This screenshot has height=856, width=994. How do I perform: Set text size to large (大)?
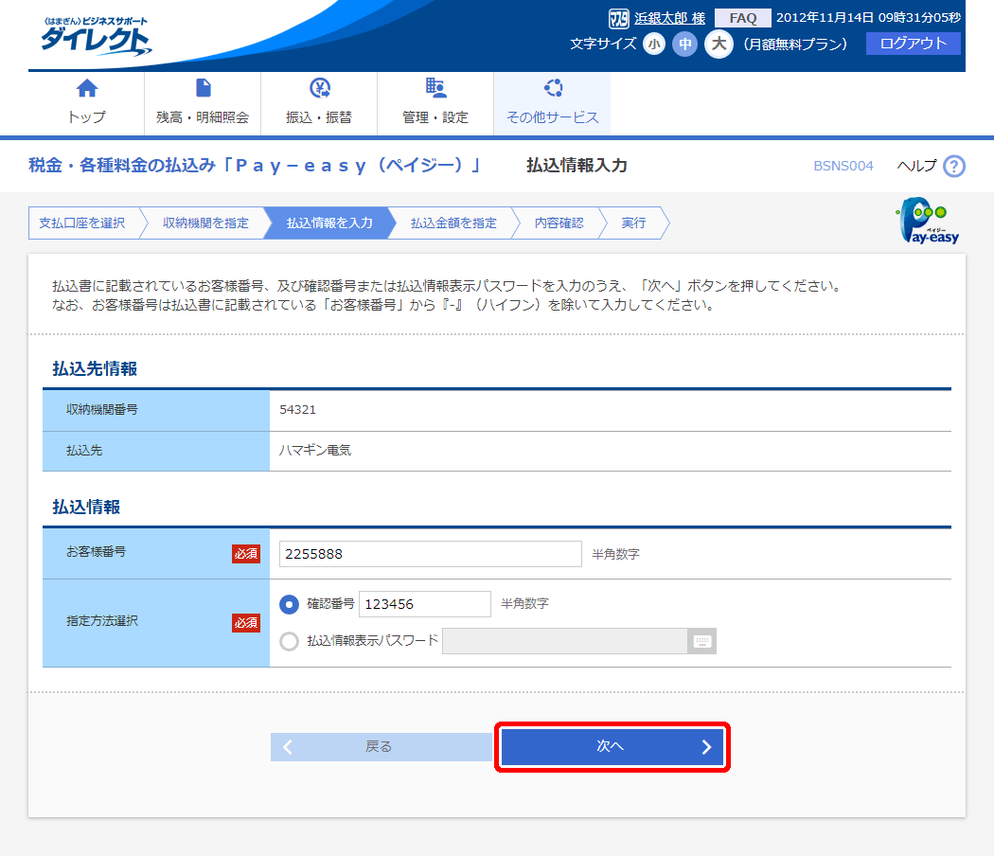coord(719,44)
